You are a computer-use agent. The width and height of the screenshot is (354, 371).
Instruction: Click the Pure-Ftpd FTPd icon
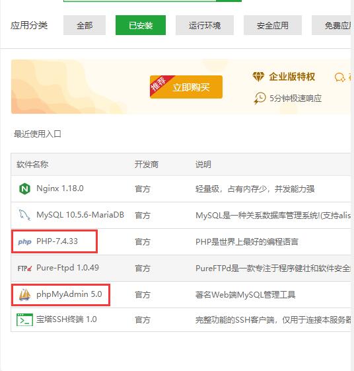pos(24,268)
